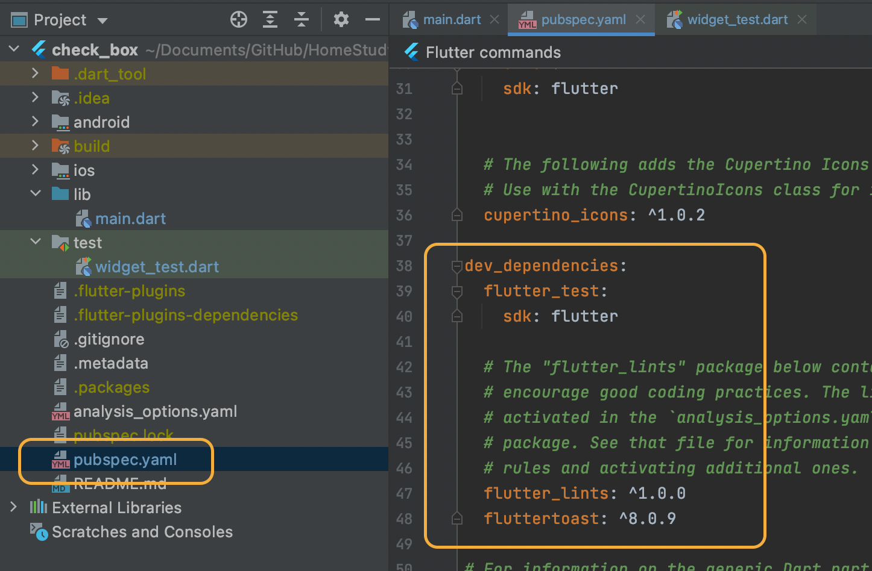Collapse the test folder
Screen dimensions: 872x571
(36, 242)
